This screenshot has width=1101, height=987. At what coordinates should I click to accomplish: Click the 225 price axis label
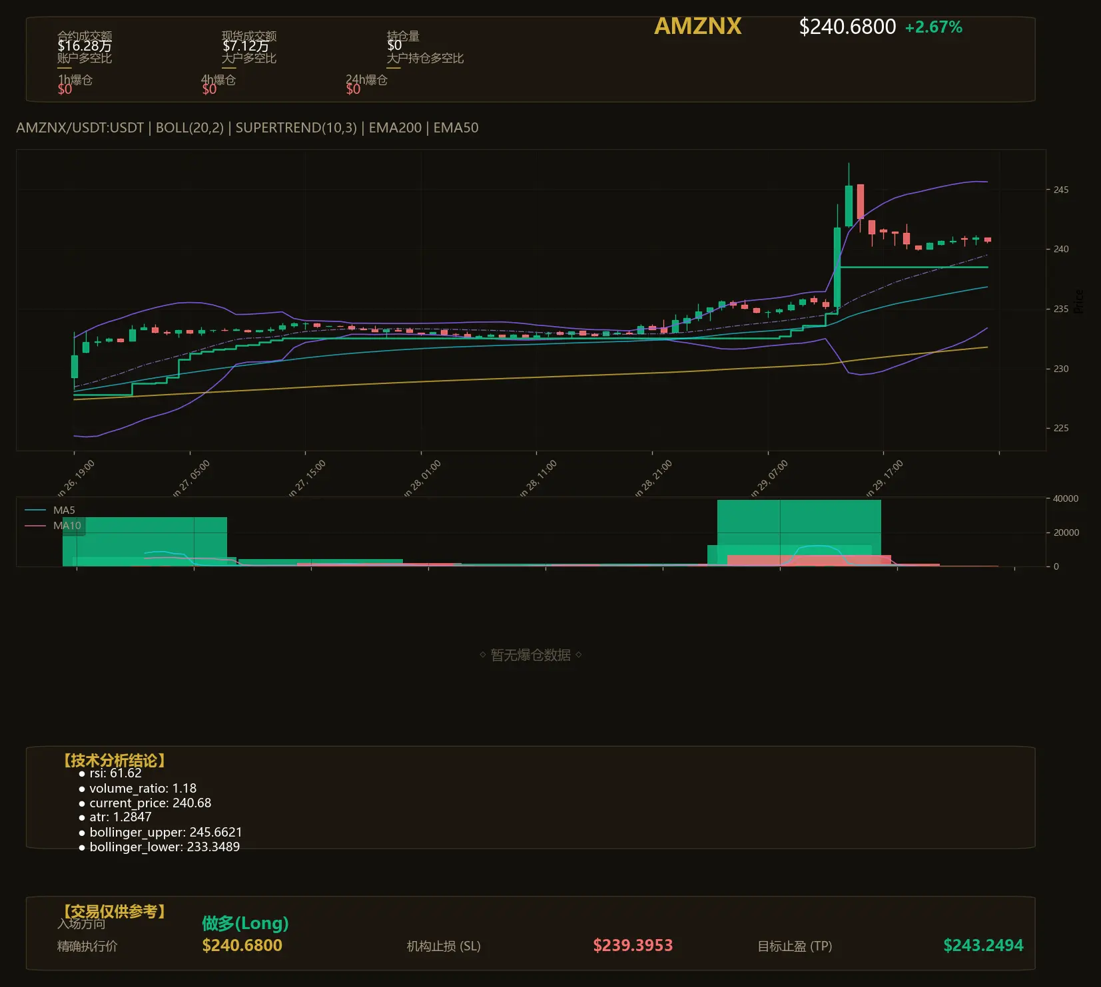(1060, 428)
